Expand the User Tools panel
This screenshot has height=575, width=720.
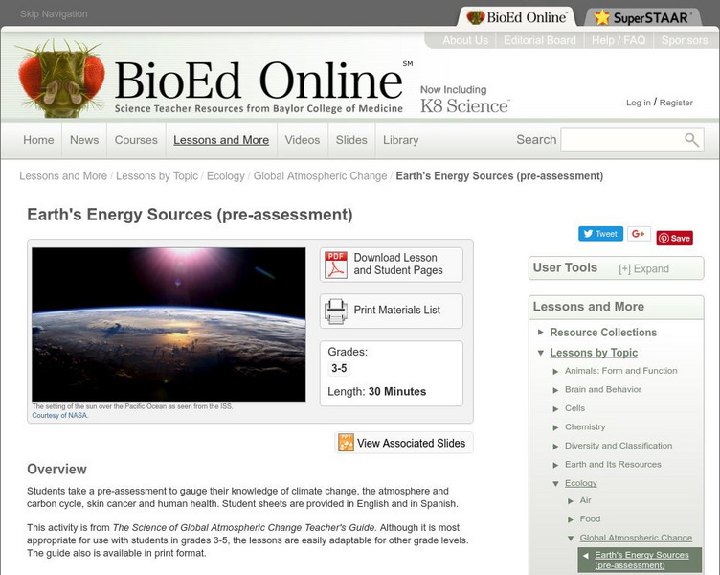coord(643,269)
